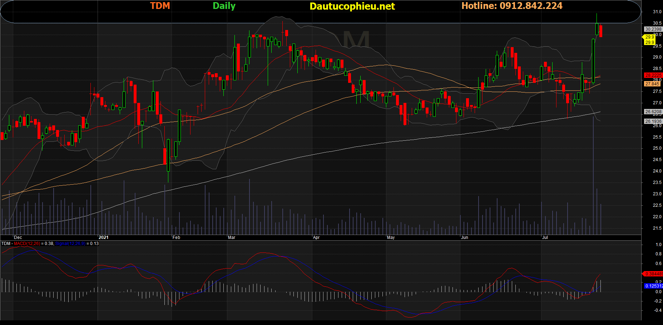Click the Mar label on time axis
The width and height of the screenshot is (663, 325).
click(232, 237)
